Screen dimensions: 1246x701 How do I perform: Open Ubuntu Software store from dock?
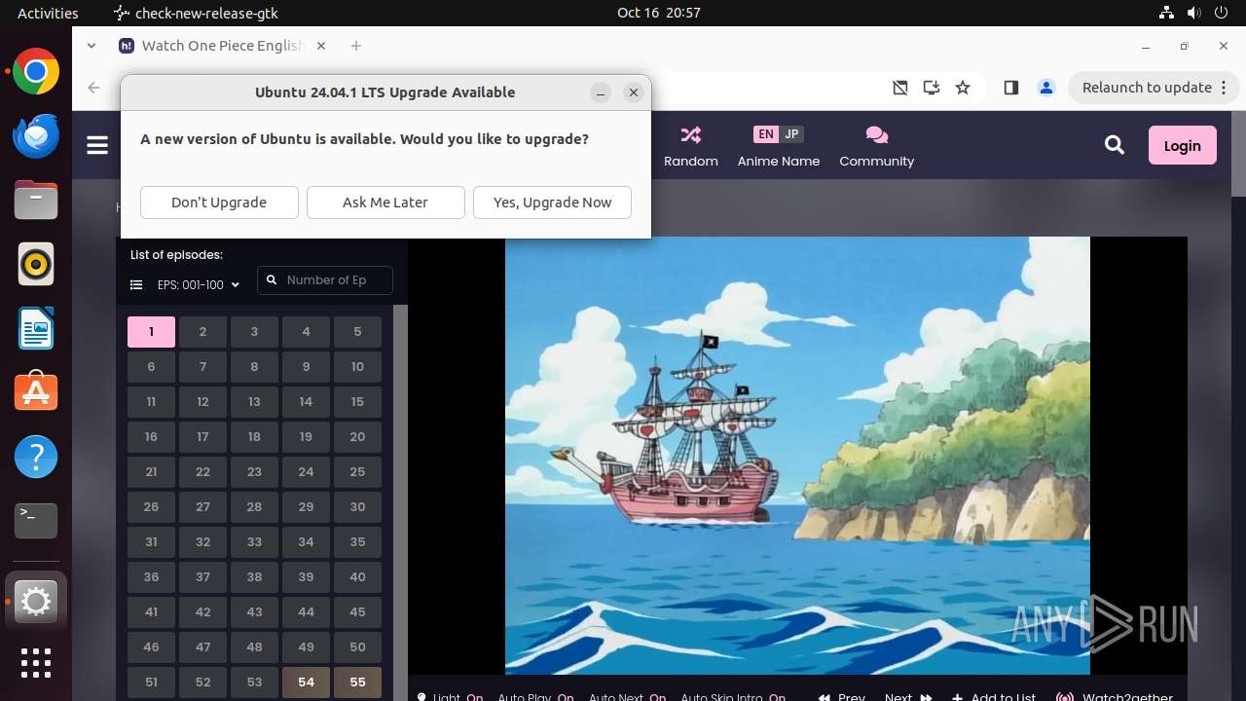point(36,392)
